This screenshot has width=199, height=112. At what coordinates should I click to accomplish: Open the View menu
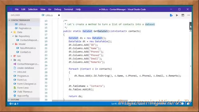point(43,9)
